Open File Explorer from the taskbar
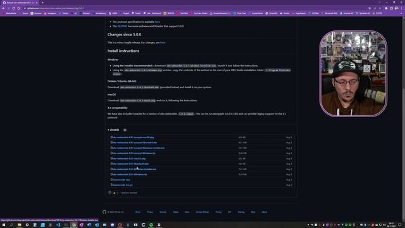 (x=20, y=225)
